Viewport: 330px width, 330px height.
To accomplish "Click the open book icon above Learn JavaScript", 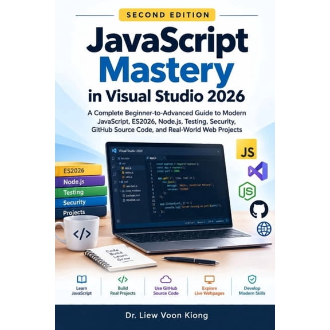I will pyautogui.click(x=82, y=279).
